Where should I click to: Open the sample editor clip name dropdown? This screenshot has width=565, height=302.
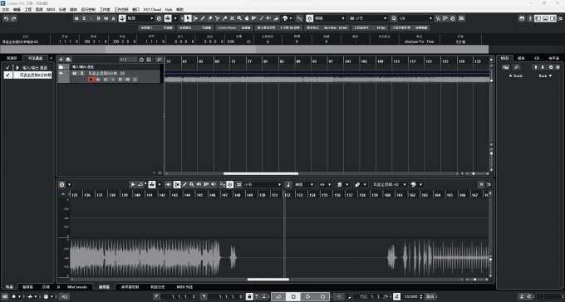[390, 185]
